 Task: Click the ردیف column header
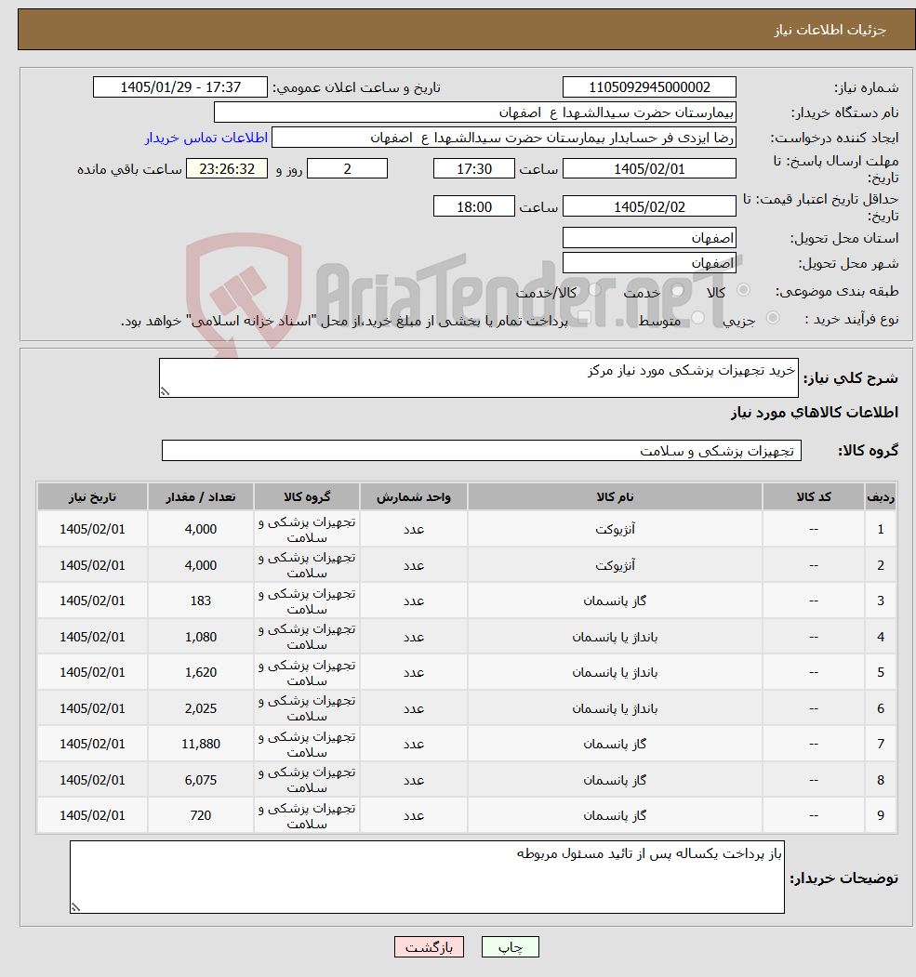click(x=881, y=496)
